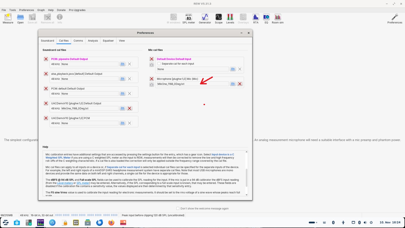Screen dimensions: 405x228
Task: Click the SPL meter link in Help text
Action: click(x=83, y=183)
